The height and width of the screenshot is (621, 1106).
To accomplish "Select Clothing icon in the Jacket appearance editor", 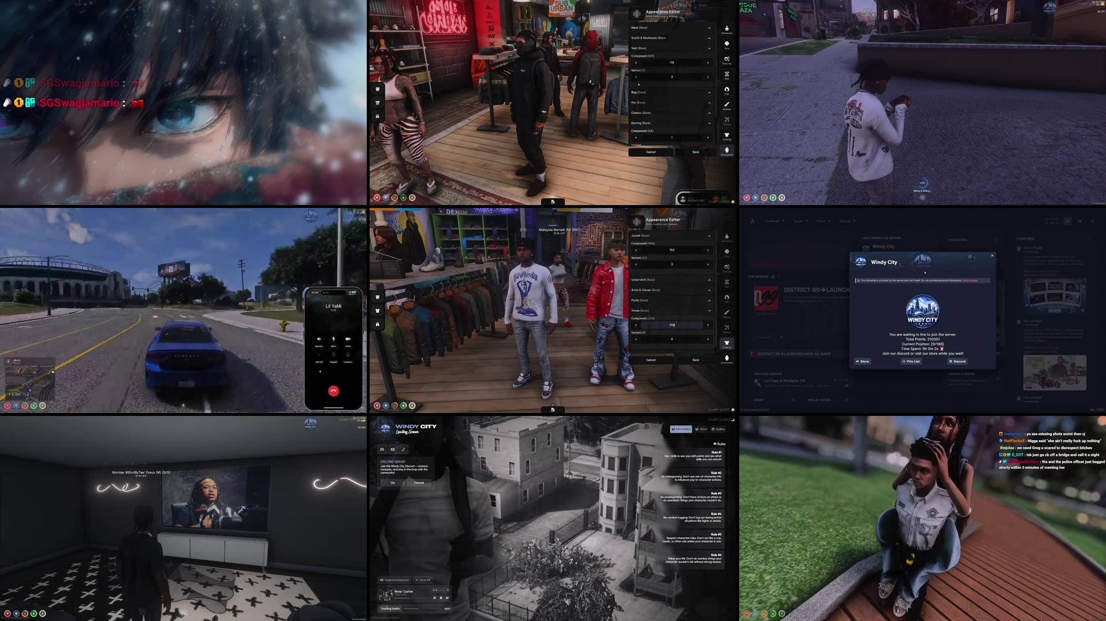I will point(727,344).
